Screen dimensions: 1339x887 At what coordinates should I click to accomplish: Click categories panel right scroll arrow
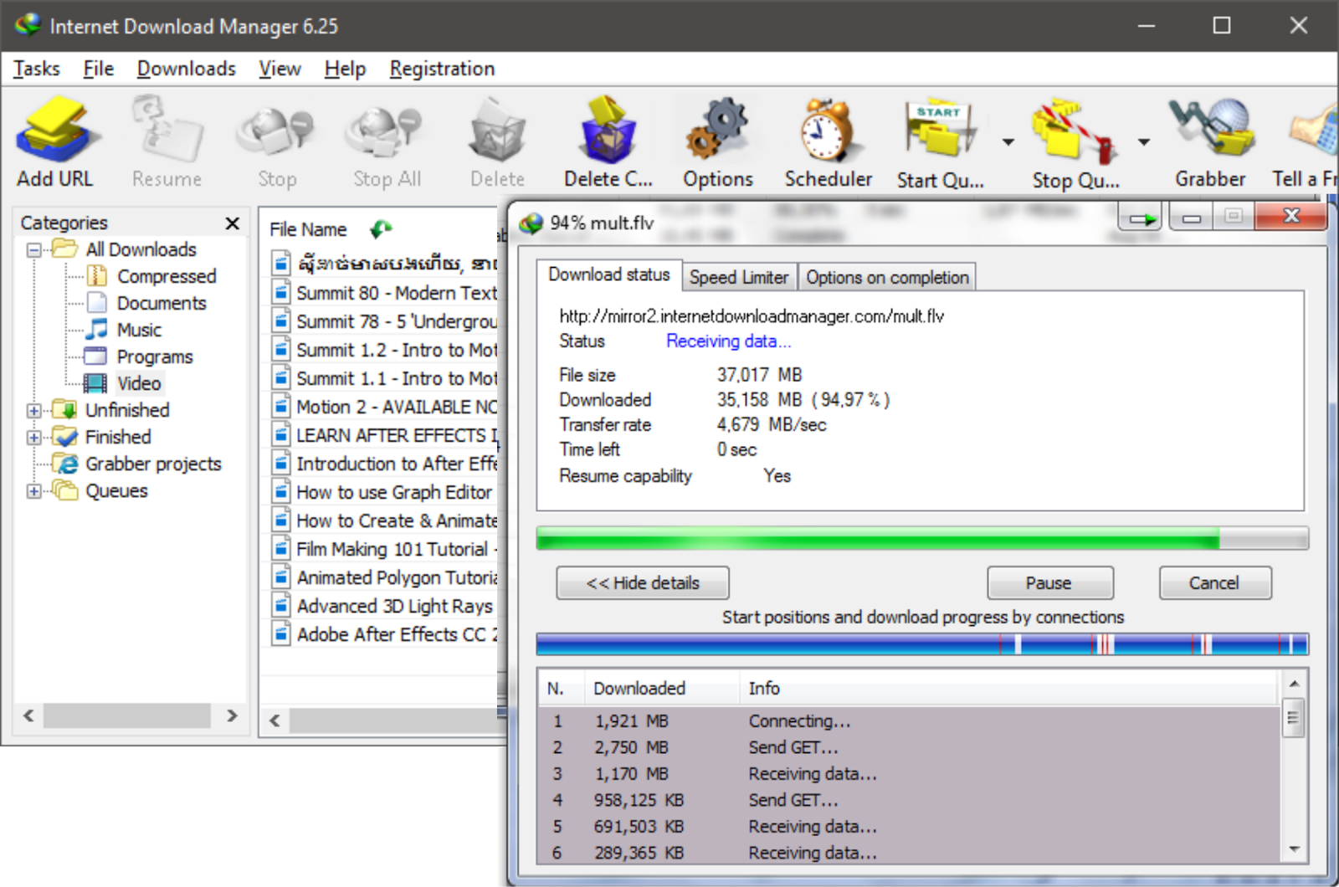233,715
